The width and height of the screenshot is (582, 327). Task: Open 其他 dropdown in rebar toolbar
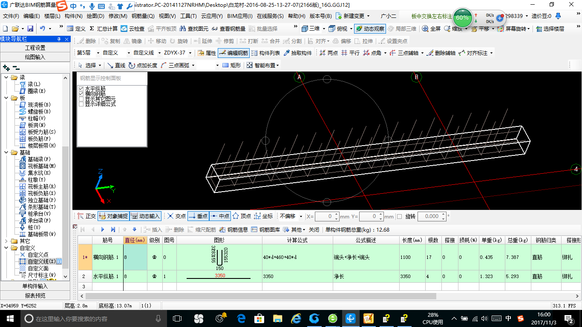click(x=295, y=229)
